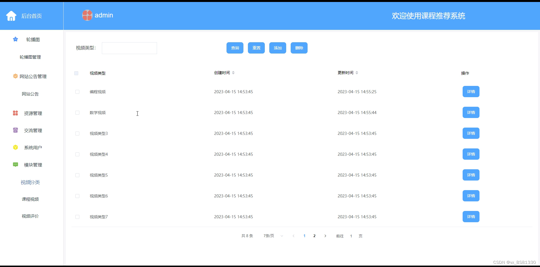Check the box for row 视频类型4
Image resolution: width=540 pixels, height=267 pixels.
click(x=77, y=154)
